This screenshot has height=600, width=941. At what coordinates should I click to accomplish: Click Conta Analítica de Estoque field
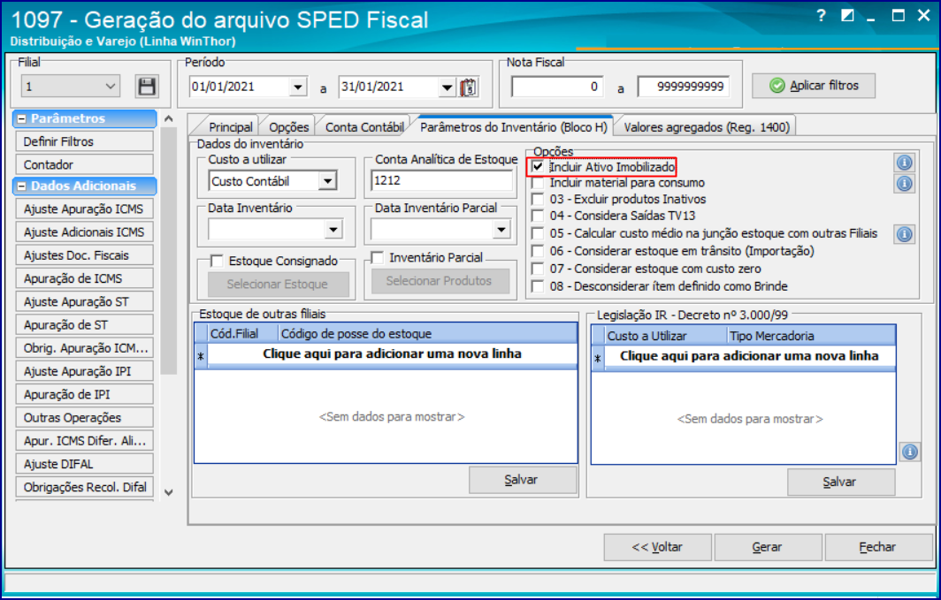pyautogui.click(x=441, y=180)
